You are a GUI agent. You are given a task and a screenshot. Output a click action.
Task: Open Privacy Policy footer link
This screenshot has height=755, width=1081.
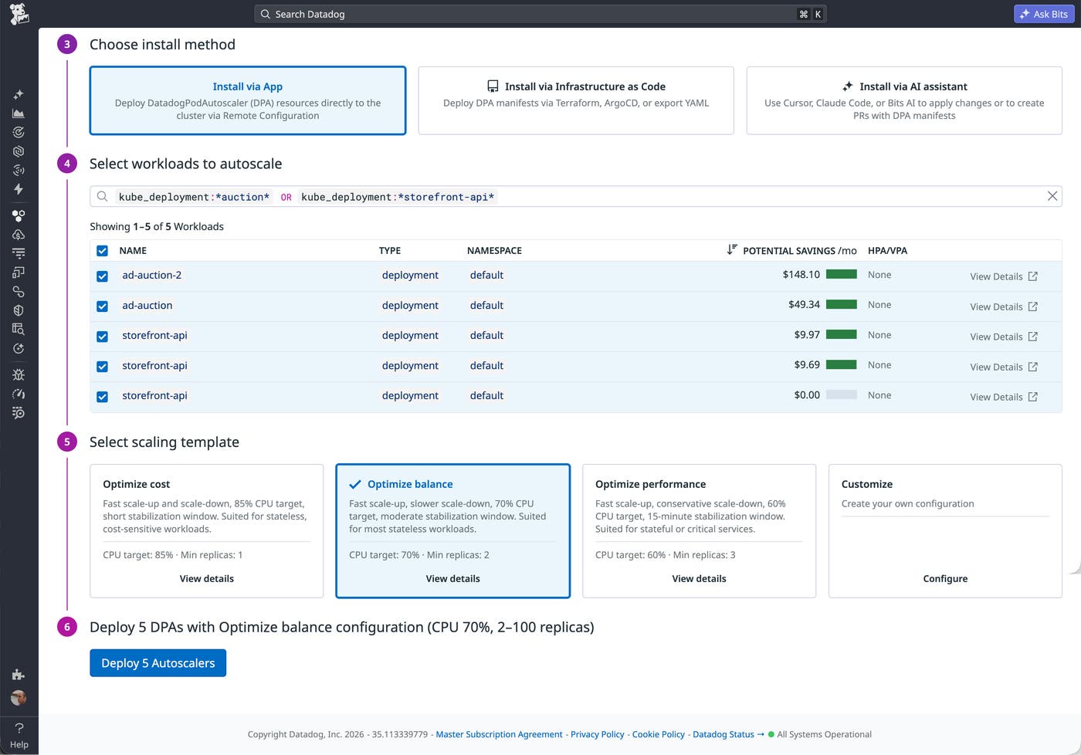[598, 734]
